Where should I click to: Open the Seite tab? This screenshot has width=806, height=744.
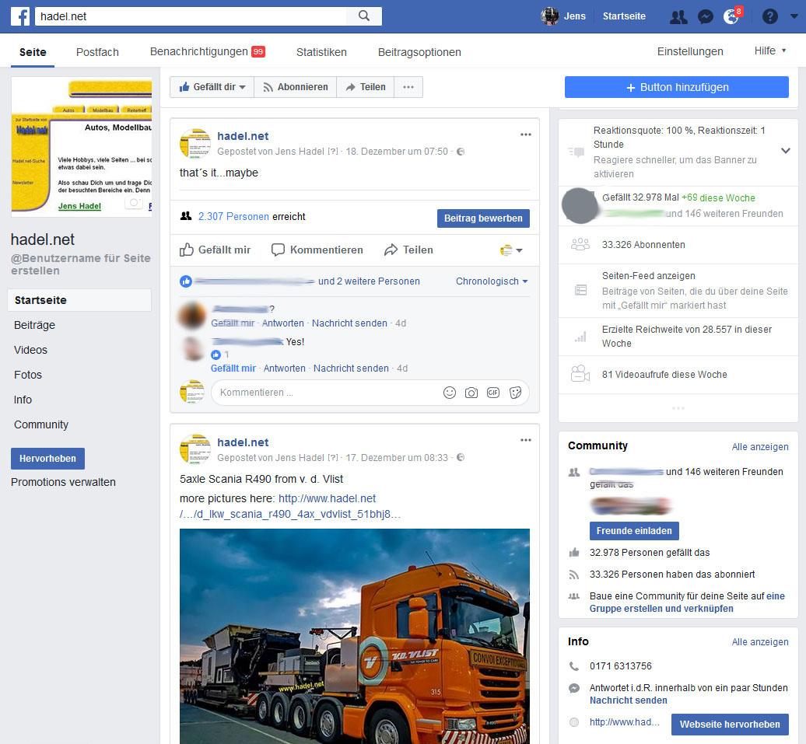click(x=33, y=52)
